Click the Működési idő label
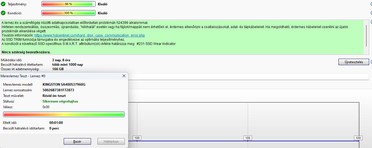The height and width of the screenshot is (148, 372). [11, 60]
